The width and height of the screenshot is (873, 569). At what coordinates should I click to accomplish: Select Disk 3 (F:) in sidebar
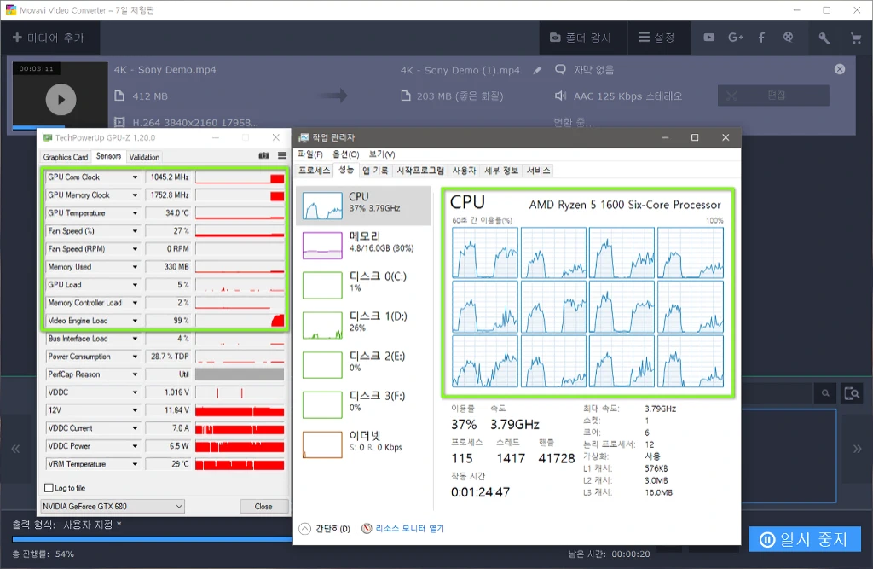tap(364, 404)
